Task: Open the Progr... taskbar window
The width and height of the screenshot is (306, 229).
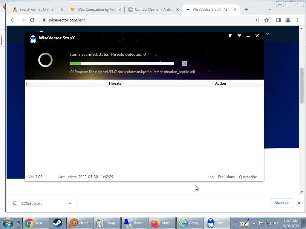Action: click(107, 223)
